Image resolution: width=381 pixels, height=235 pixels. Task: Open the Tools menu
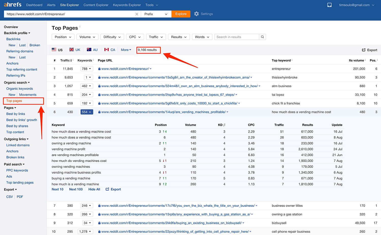pyautogui.click(x=152, y=5)
